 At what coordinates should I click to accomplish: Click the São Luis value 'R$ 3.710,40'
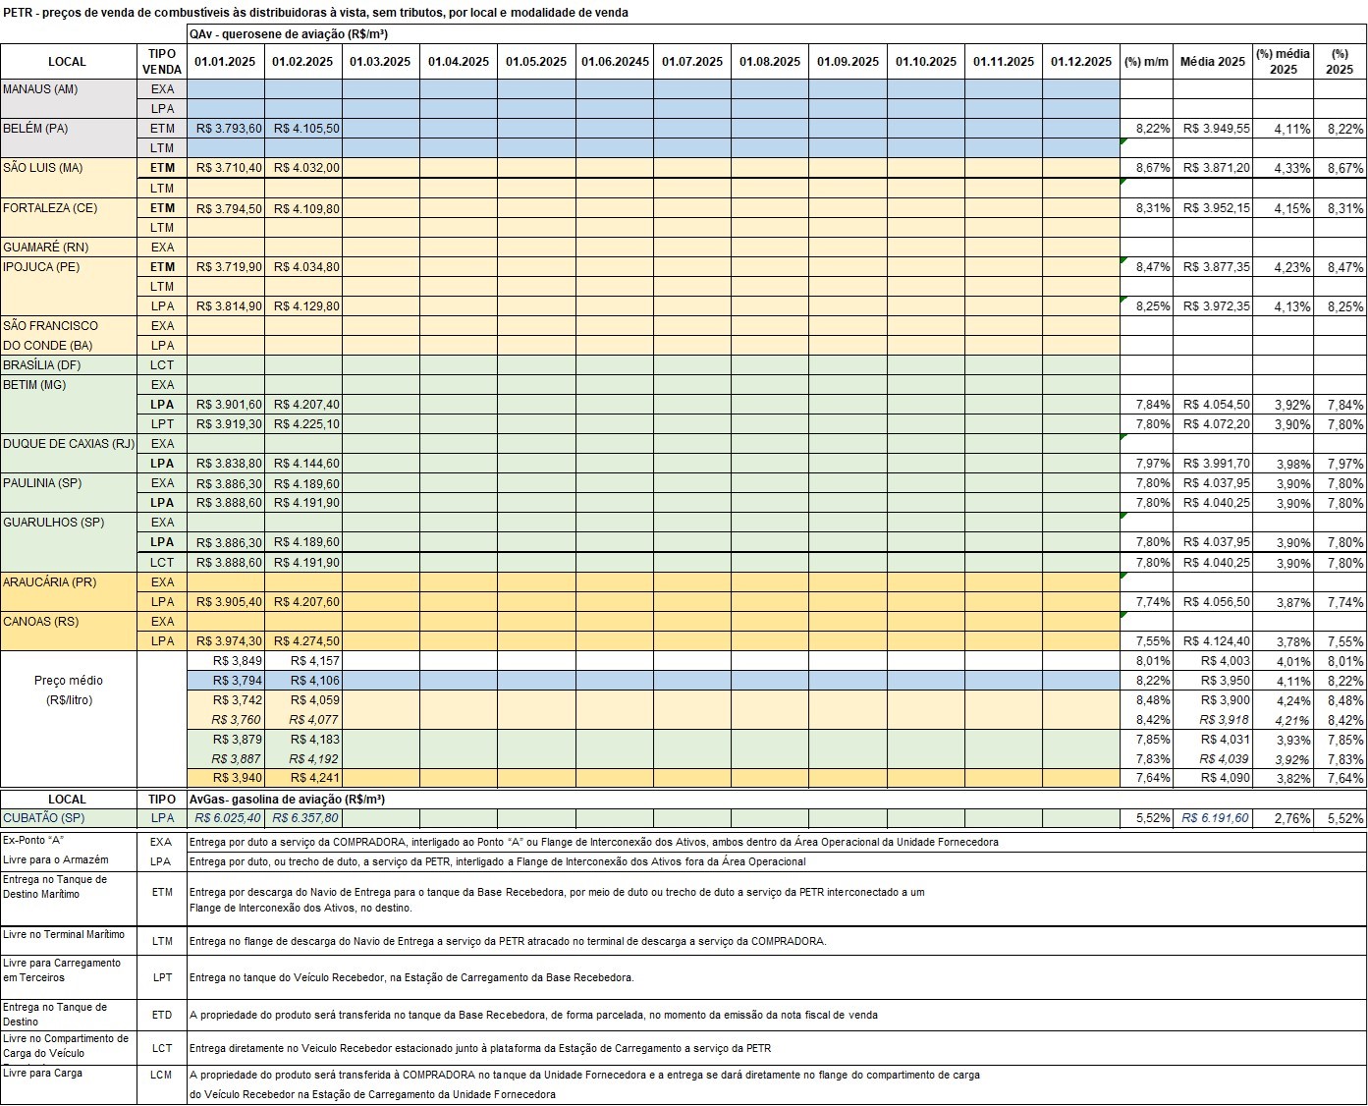(226, 168)
